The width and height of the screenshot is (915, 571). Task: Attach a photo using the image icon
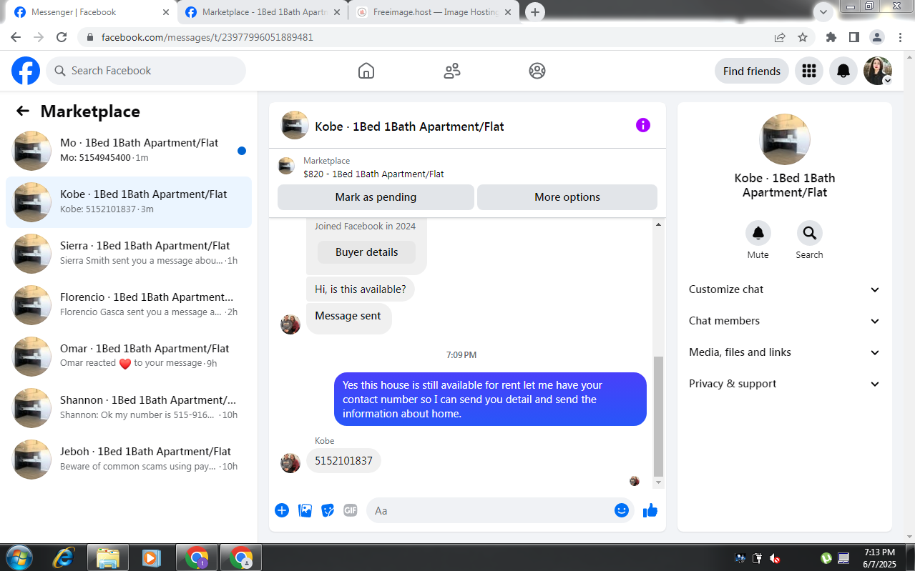[x=305, y=510]
